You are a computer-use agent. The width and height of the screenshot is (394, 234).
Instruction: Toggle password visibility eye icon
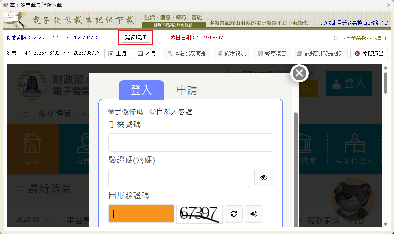[264, 178]
